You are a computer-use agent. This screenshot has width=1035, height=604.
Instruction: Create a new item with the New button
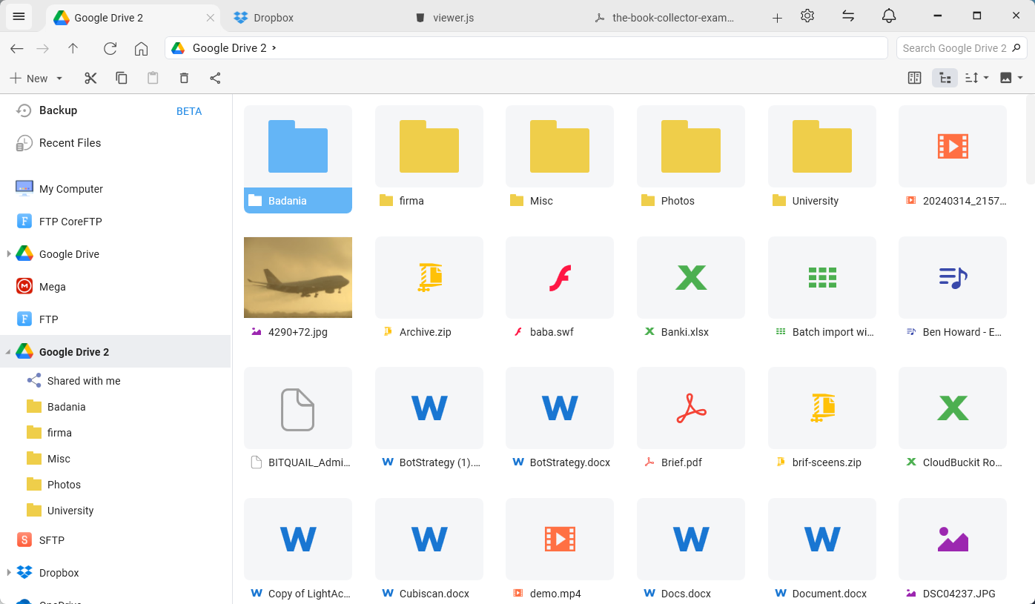[33, 78]
